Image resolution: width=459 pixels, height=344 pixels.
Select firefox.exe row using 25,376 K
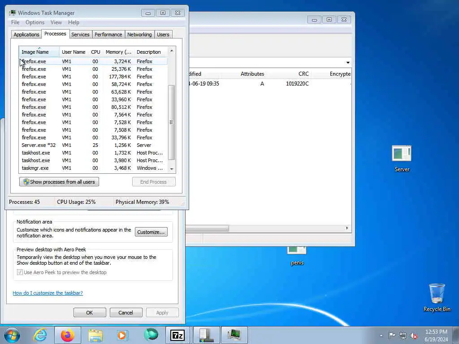(94, 69)
